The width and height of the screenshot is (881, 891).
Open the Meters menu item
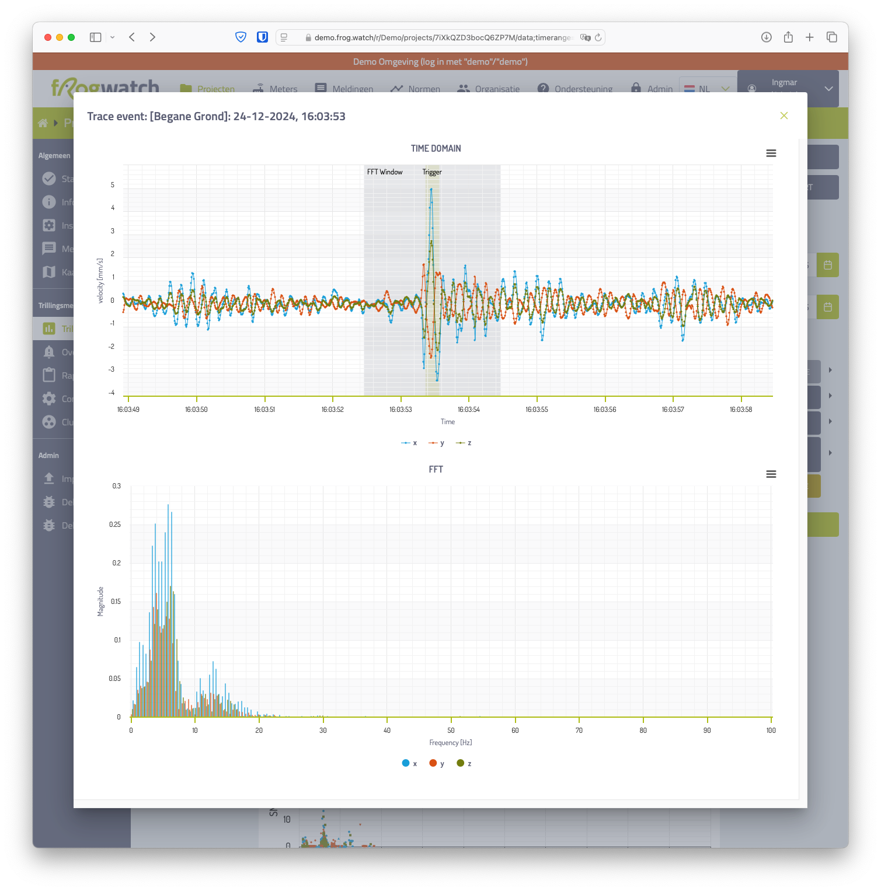click(275, 89)
